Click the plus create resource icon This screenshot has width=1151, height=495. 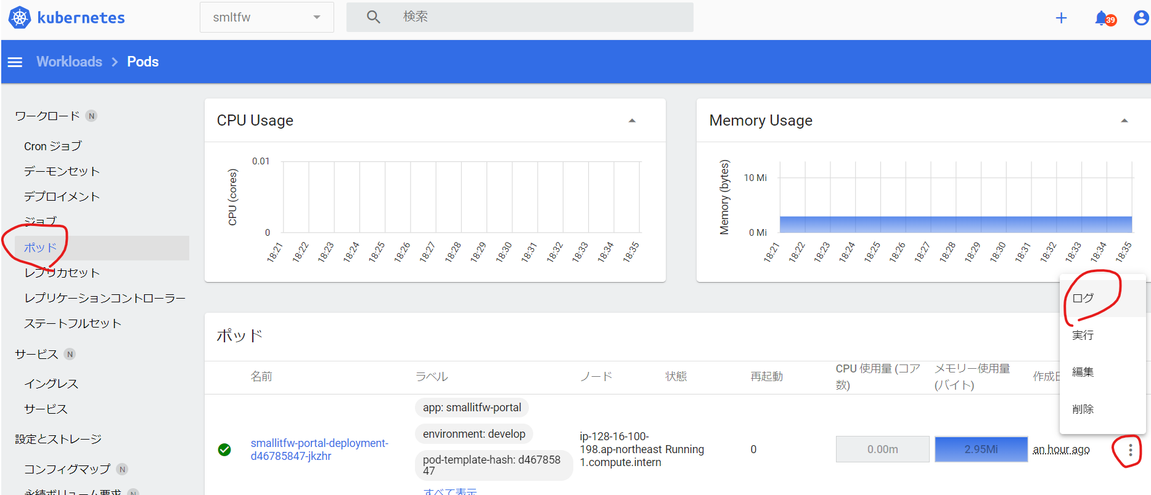tap(1061, 18)
